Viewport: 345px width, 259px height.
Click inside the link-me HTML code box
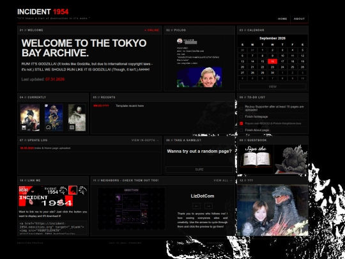[53, 228]
